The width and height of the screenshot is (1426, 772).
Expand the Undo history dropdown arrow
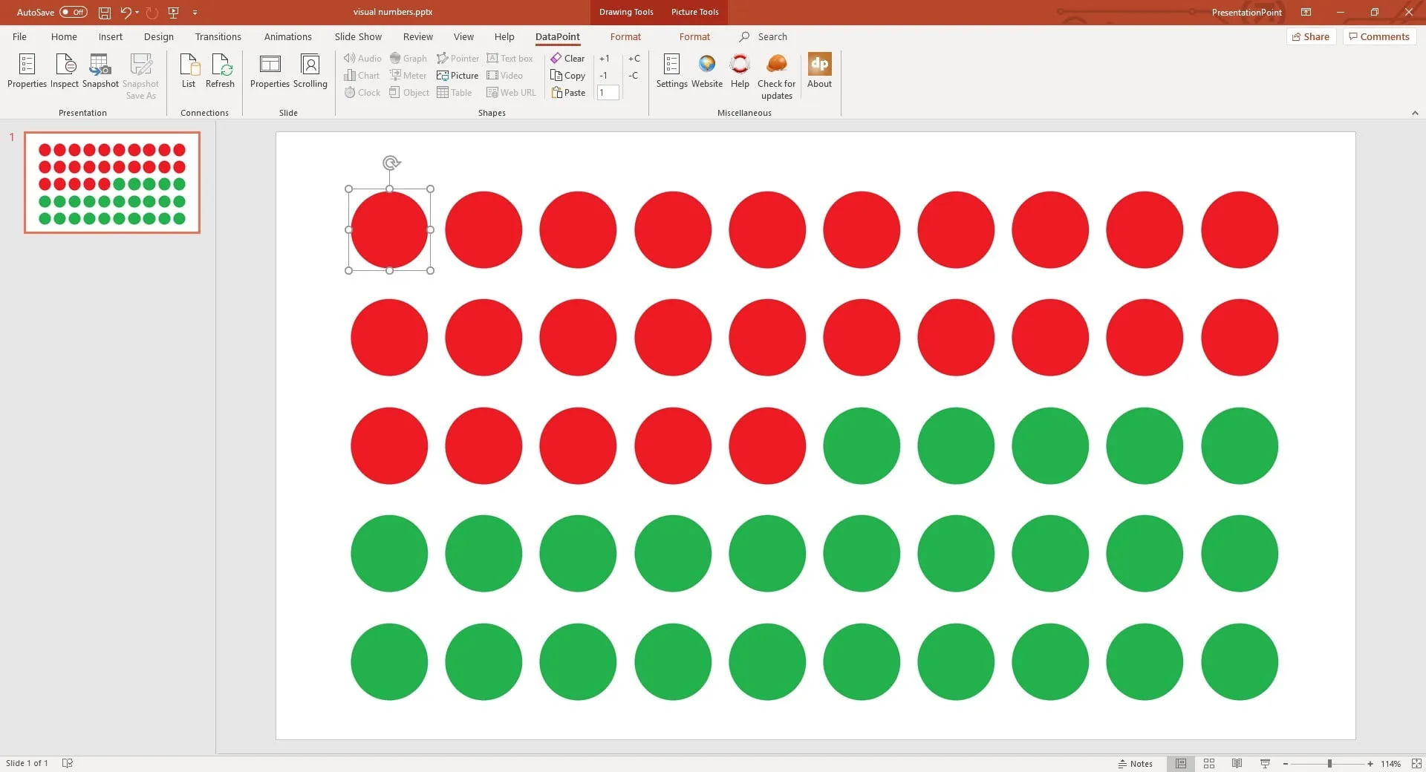pyautogui.click(x=137, y=12)
